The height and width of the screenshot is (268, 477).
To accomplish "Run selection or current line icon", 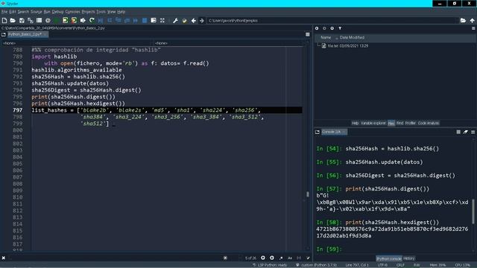I will [83, 20].
